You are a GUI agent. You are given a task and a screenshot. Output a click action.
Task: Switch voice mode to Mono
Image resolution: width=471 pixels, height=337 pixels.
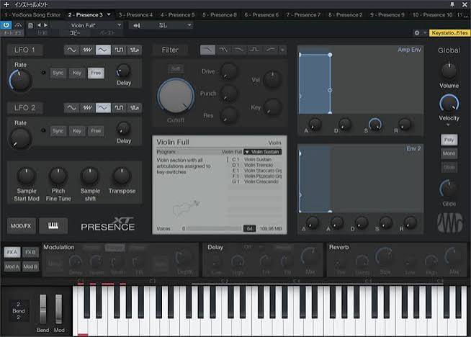point(449,153)
